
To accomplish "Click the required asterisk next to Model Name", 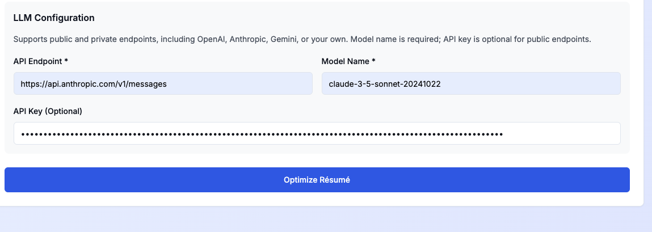I will pyautogui.click(x=373, y=61).
